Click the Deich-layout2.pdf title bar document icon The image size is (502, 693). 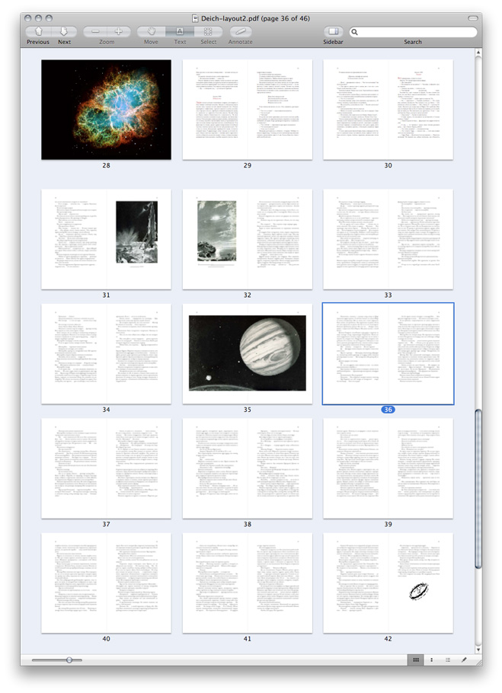pyautogui.click(x=196, y=17)
